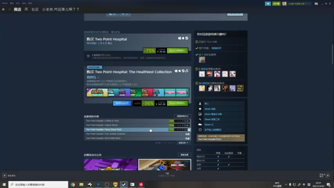Open the first bundle thumbnail in the Healthiest Collection strip
This screenshot has width=334, height=188.
point(97,92)
